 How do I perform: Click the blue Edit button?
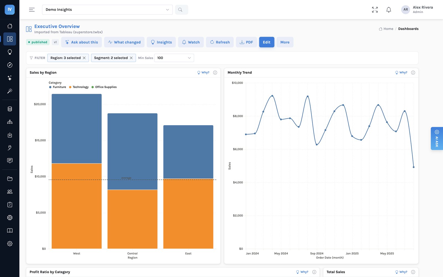(x=267, y=42)
